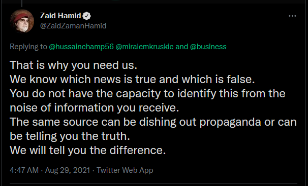Open the three-dot more options menu
This screenshot has width=308, height=186.
292,16
